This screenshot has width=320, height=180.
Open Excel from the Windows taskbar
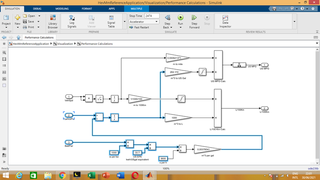(90, 175)
